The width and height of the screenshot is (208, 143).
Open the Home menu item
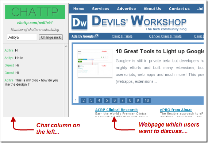coord(79,9)
